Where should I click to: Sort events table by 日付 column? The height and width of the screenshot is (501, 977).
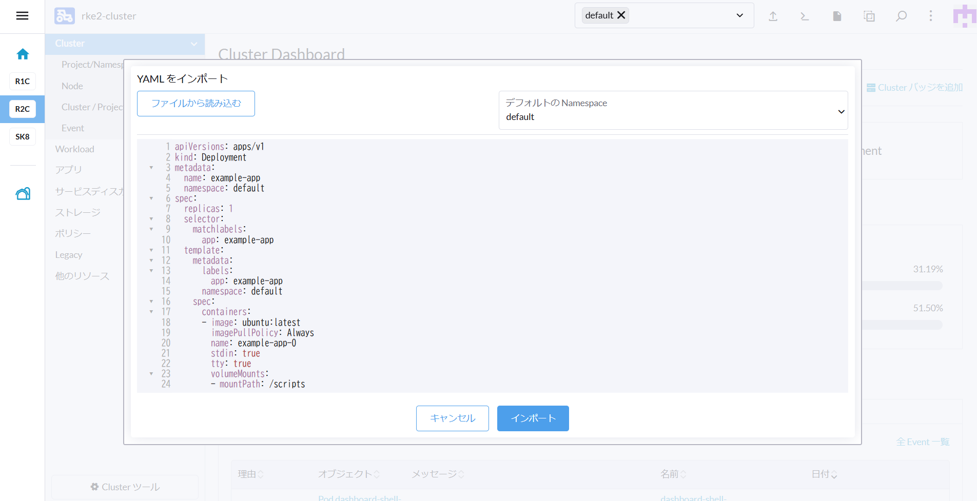click(x=824, y=474)
